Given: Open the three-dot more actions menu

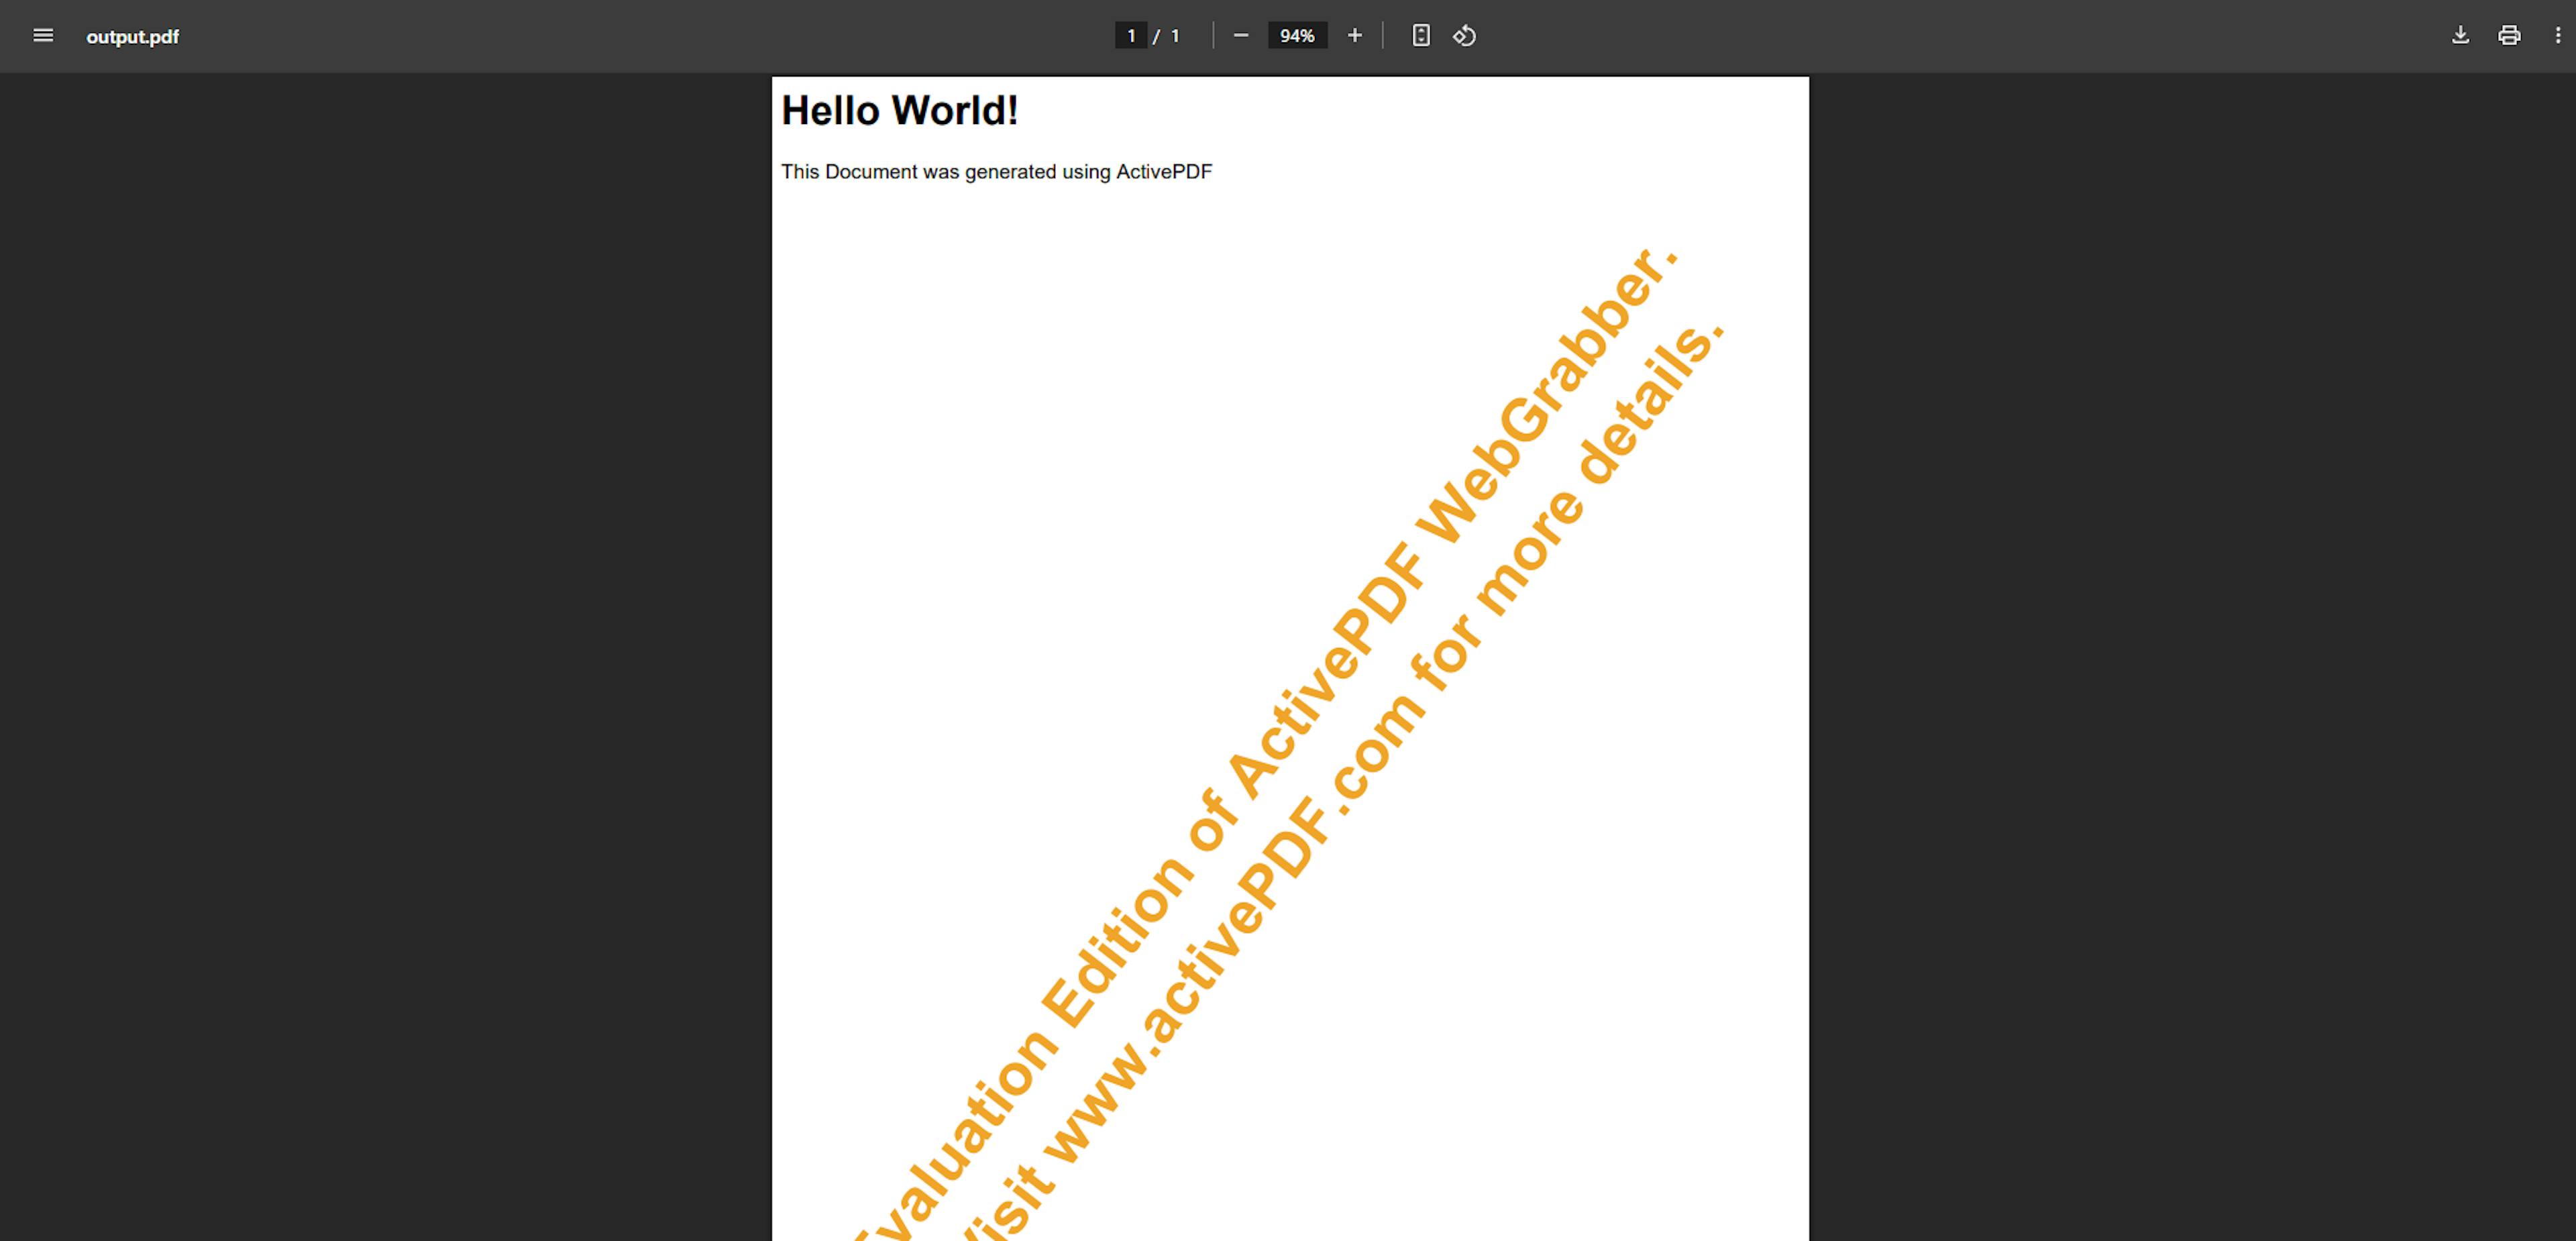Looking at the screenshot, I should tap(2558, 36).
